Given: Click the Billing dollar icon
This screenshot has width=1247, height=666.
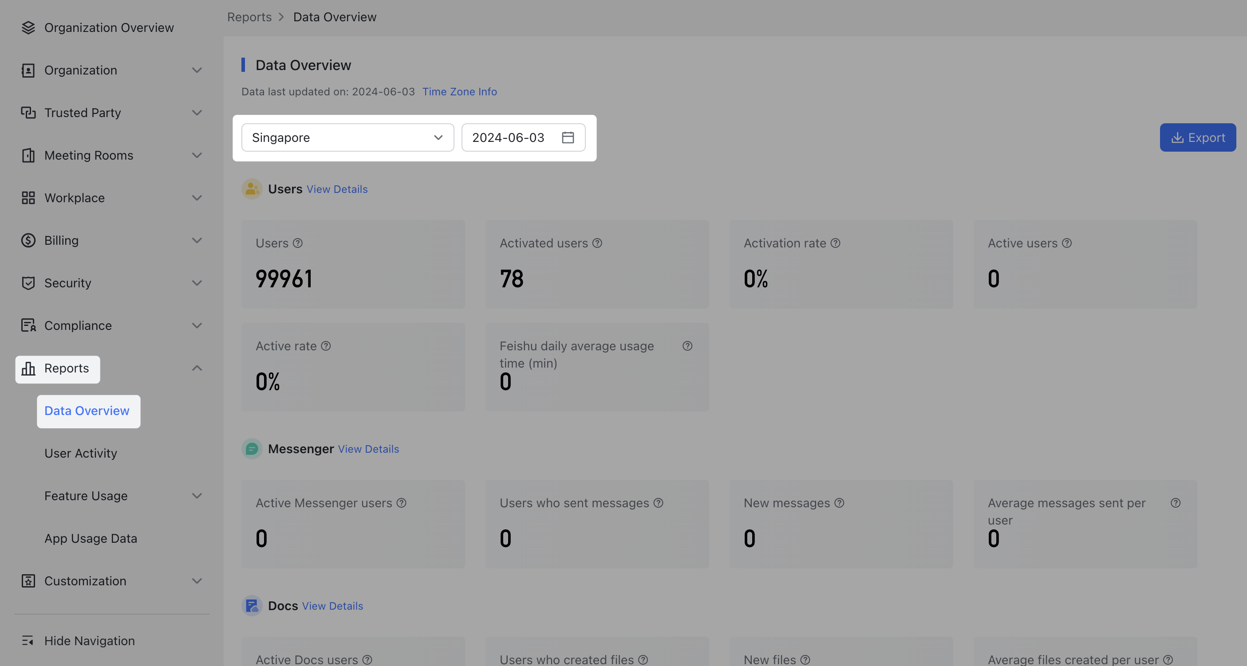Looking at the screenshot, I should pyautogui.click(x=28, y=240).
